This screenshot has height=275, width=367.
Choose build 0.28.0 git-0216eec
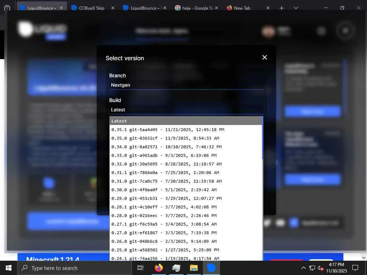pyautogui.click(x=186, y=216)
